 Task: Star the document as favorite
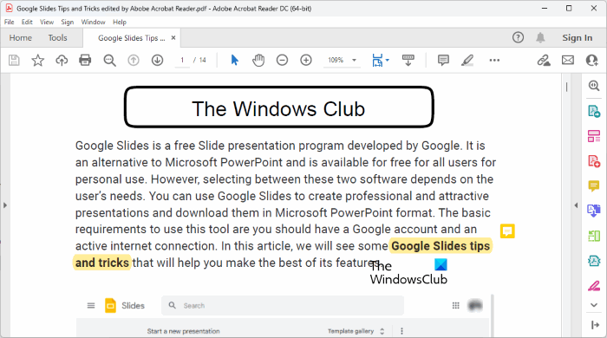click(x=37, y=60)
